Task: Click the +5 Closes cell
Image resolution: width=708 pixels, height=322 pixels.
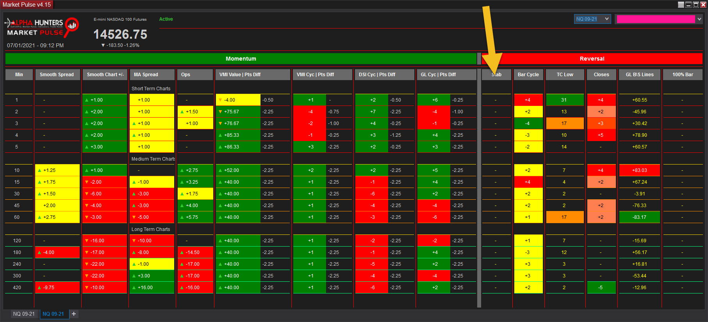Action: 601,135
